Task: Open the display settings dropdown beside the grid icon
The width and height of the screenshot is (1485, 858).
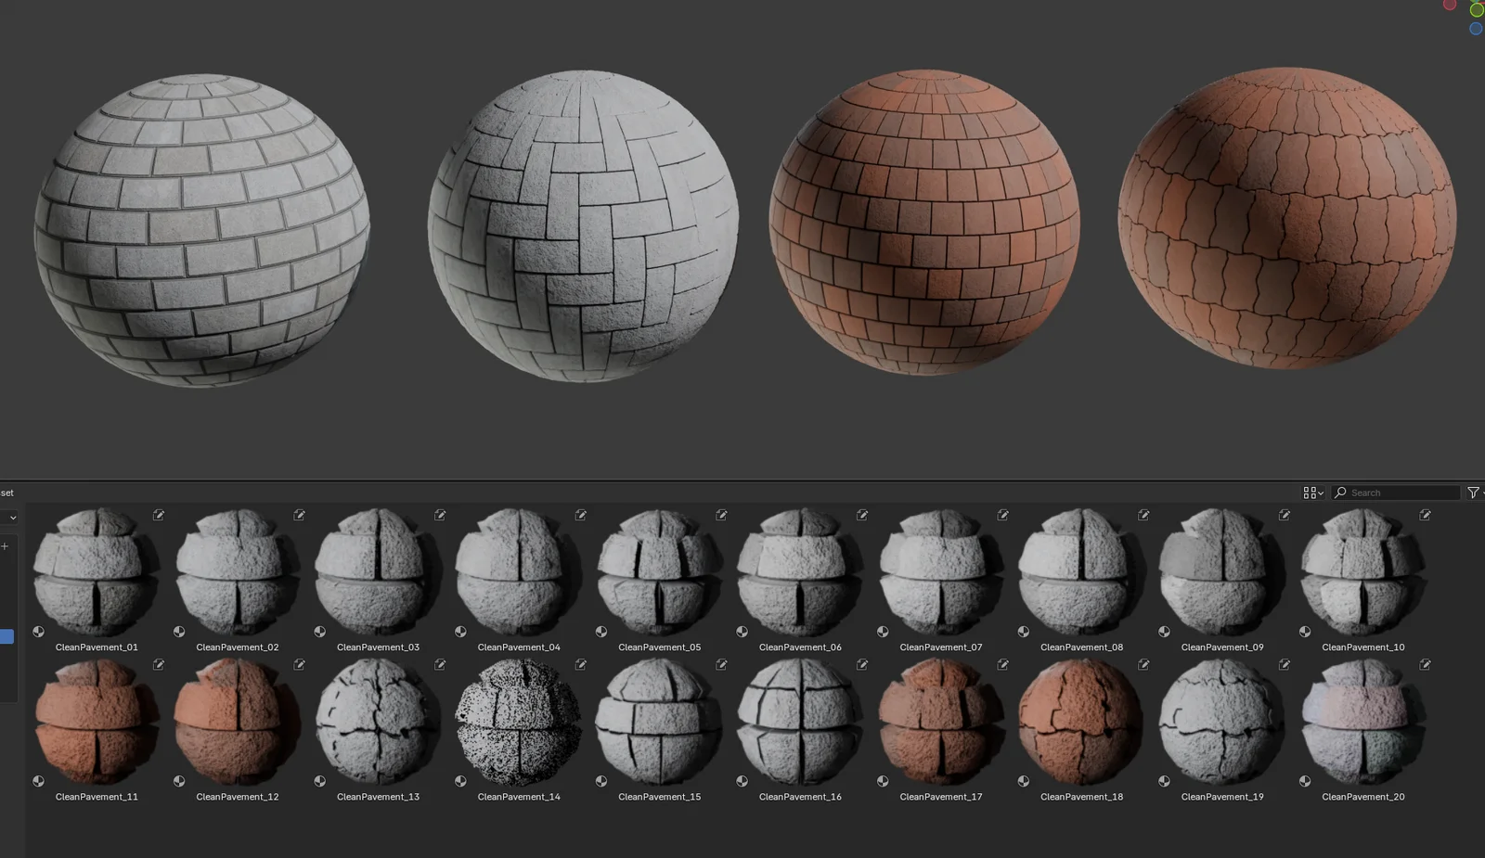Action: point(1321,492)
